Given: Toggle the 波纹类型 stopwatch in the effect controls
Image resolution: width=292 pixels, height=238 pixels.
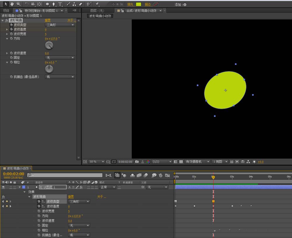Looking at the screenshot, I should pyautogui.click(x=11, y=25).
